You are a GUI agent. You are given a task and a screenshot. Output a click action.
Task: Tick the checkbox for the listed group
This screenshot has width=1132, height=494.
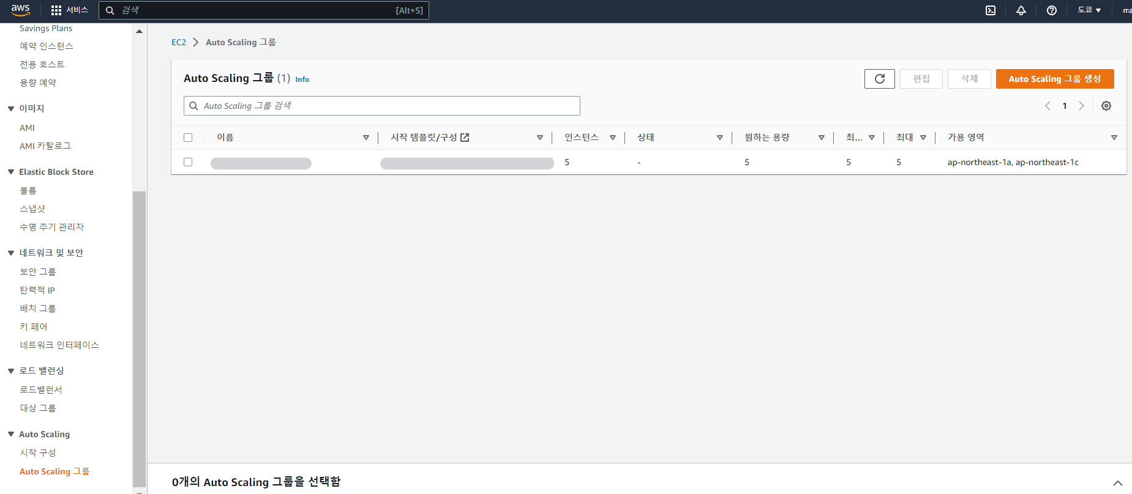point(188,162)
